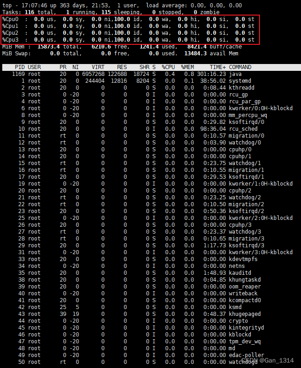Click the khugepaged command
The width and height of the screenshot is (301, 368).
244,314
